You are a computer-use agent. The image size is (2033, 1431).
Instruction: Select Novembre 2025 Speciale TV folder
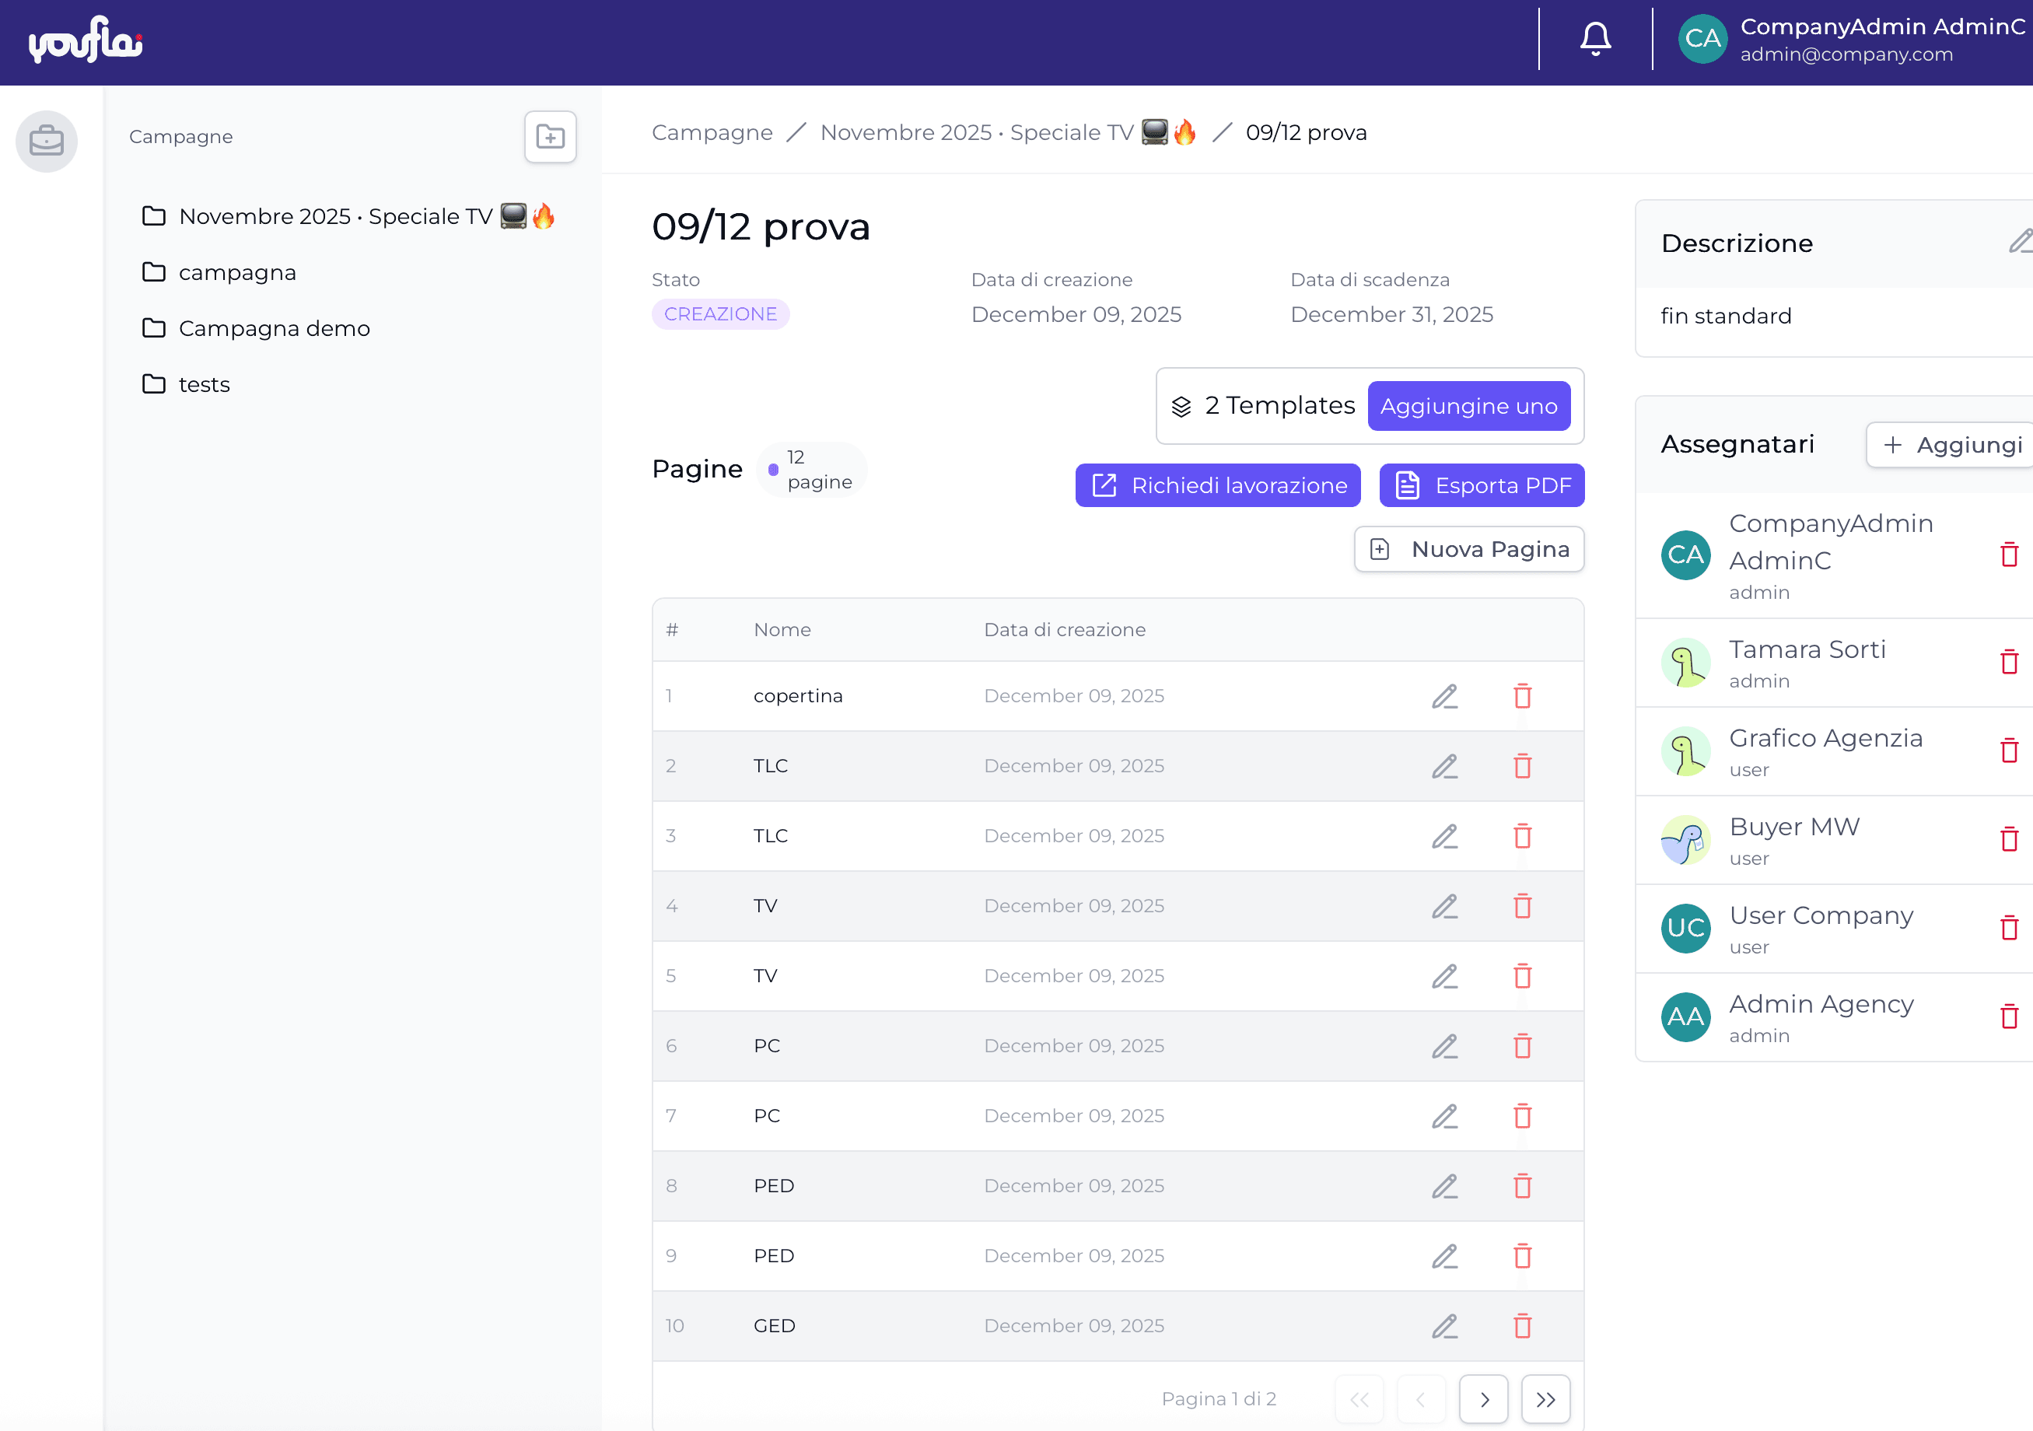(x=334, y=216)
